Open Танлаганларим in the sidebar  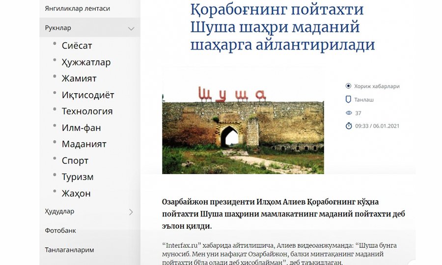point(69,250)
